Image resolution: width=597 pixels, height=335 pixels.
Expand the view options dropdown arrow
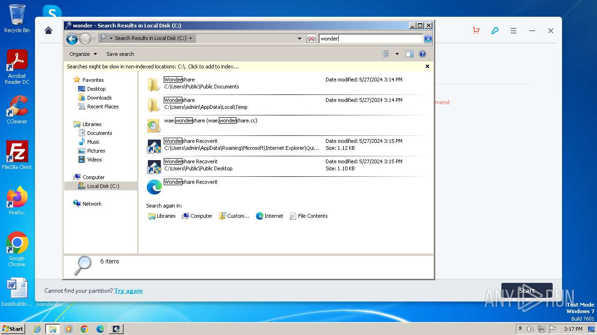(x=397, y=54)
